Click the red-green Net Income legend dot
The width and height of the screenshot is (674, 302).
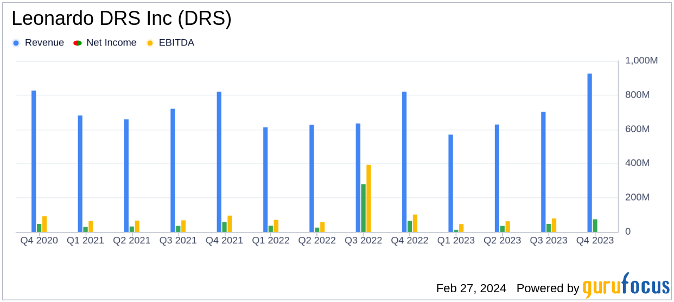(78, 43)
